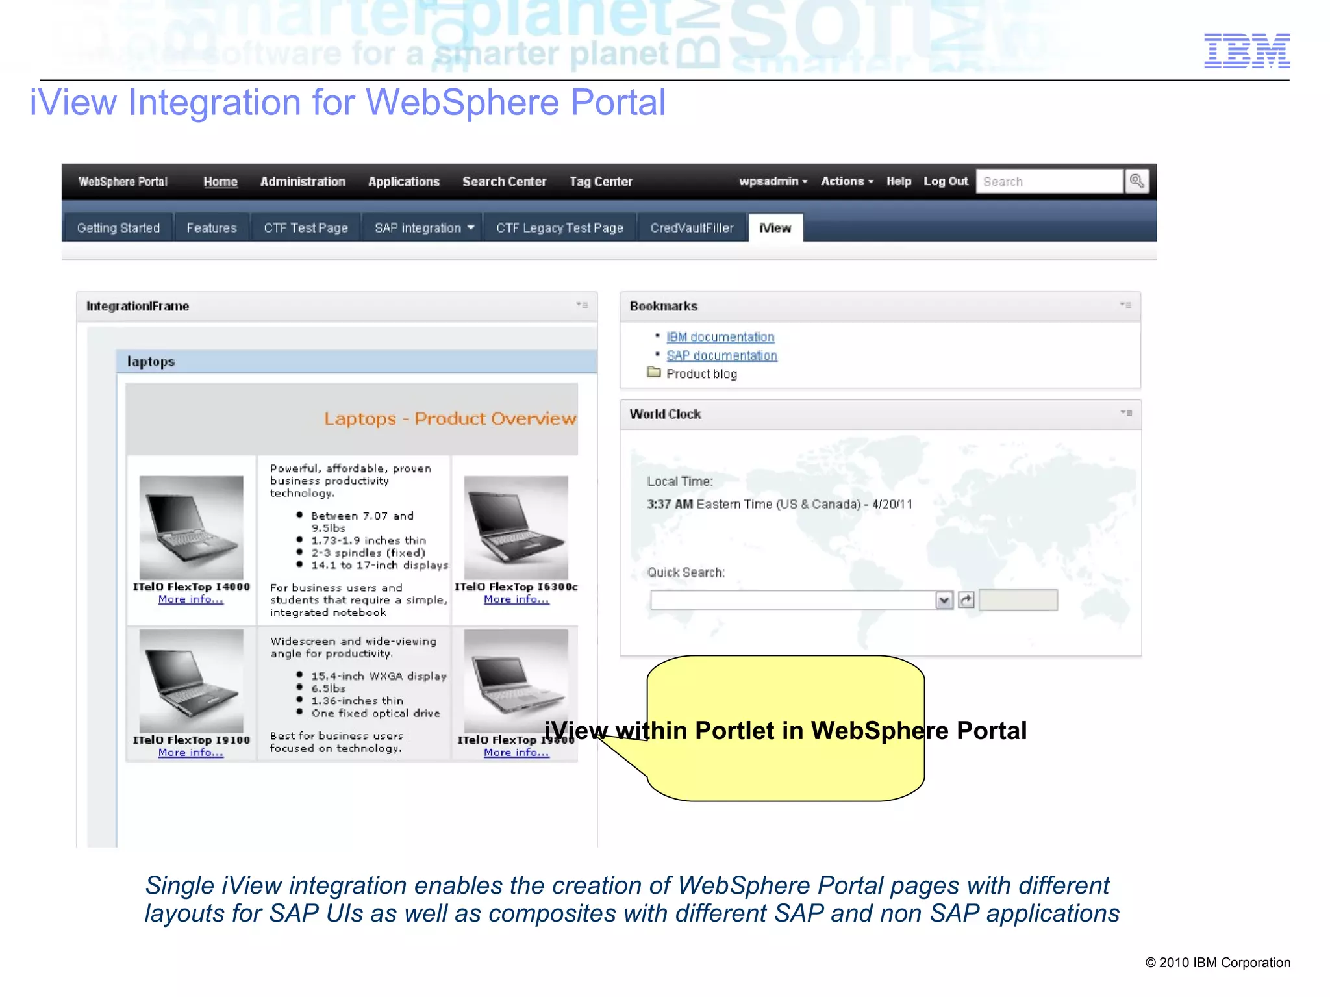The image size is (1330, 997).
Task: Click the Help link
Action: (899, 181)
